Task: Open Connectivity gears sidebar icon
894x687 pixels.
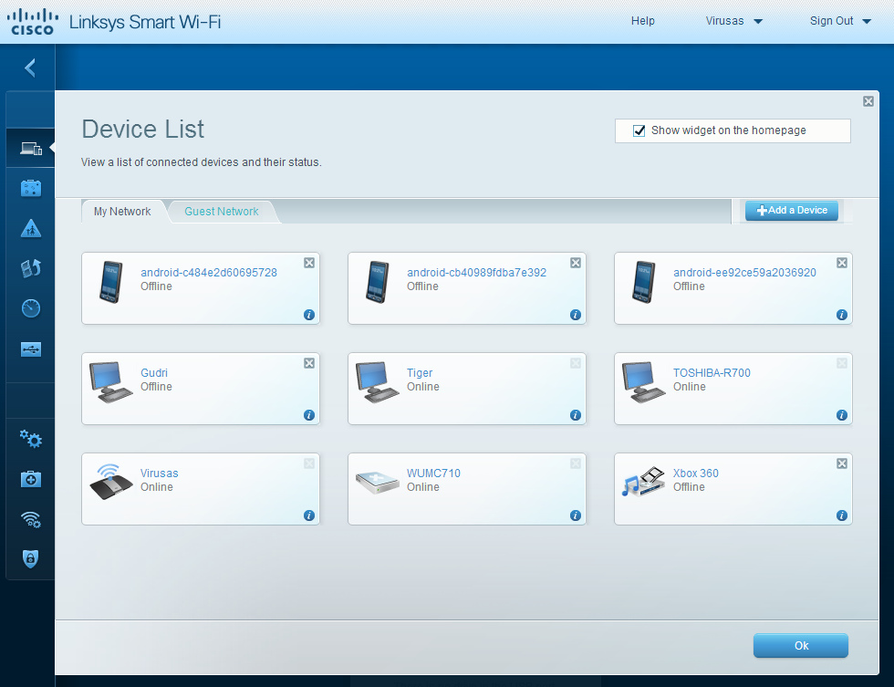Action: [x=31, y=439]
